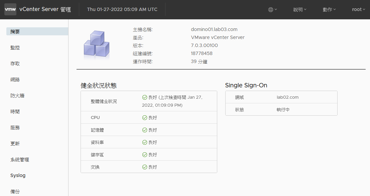The height and width of the screenshot is (196, 370).
Task: Click the green check icon beside 記憶體
Action: tap(145, 130)
